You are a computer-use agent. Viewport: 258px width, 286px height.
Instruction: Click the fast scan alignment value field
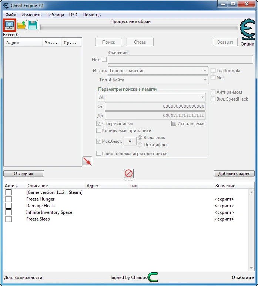tap(130, 141)
